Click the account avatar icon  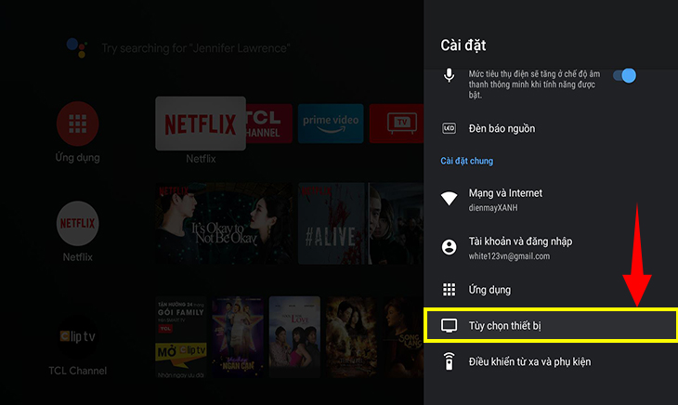pyautogui.click(x=449, y=247)
